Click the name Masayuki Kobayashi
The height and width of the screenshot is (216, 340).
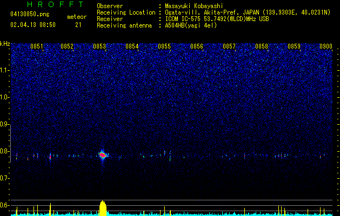[194, 6]
